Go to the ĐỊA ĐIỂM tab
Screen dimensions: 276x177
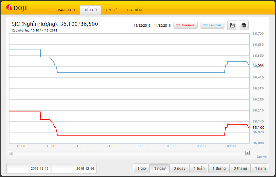pos(135,10)
